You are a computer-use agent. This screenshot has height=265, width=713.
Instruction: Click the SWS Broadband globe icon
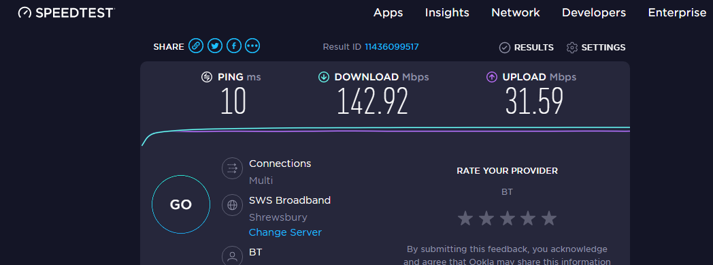tap(232, 205)
